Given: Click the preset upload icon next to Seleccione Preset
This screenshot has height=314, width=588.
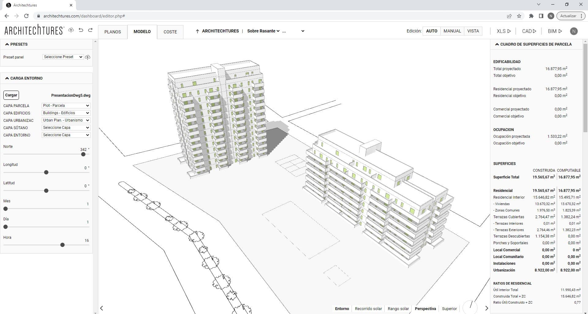Looking at the screenshot, I should coord(88,57).
